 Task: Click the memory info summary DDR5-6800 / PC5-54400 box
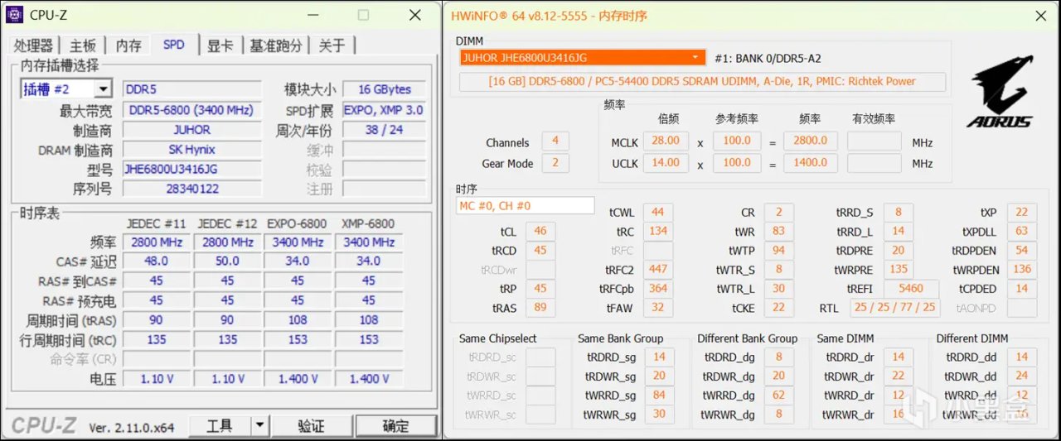(702, 81)
